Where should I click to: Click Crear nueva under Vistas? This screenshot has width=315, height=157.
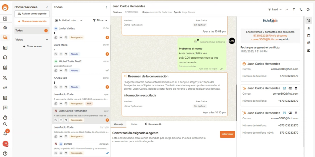tap(32, 46)
